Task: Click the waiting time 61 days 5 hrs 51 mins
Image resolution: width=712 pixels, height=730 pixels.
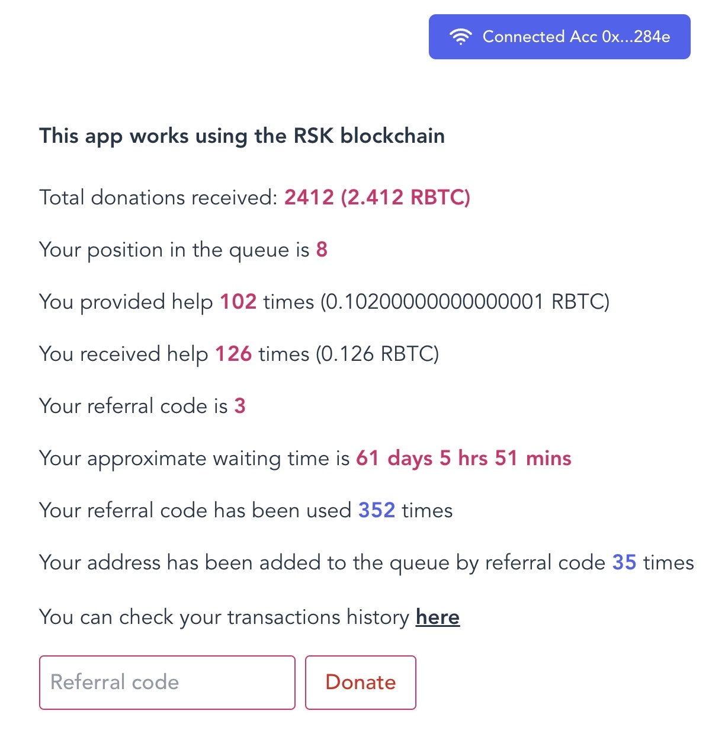Action: click(x=464, y=458)
